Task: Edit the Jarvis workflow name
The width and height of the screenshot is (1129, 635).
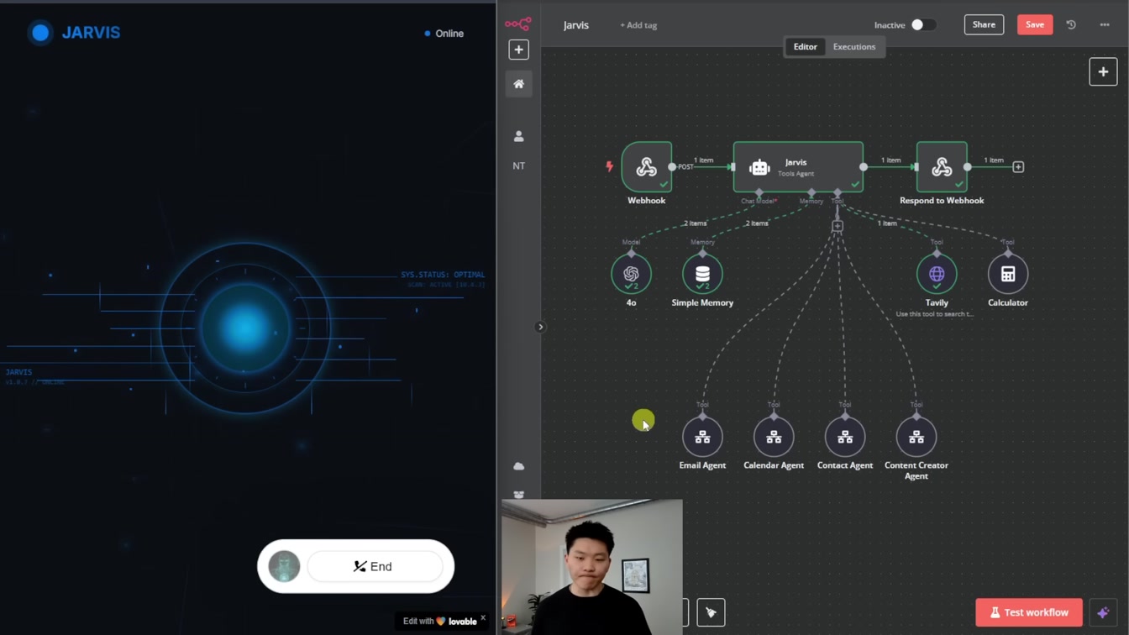Action: (576, 25)
